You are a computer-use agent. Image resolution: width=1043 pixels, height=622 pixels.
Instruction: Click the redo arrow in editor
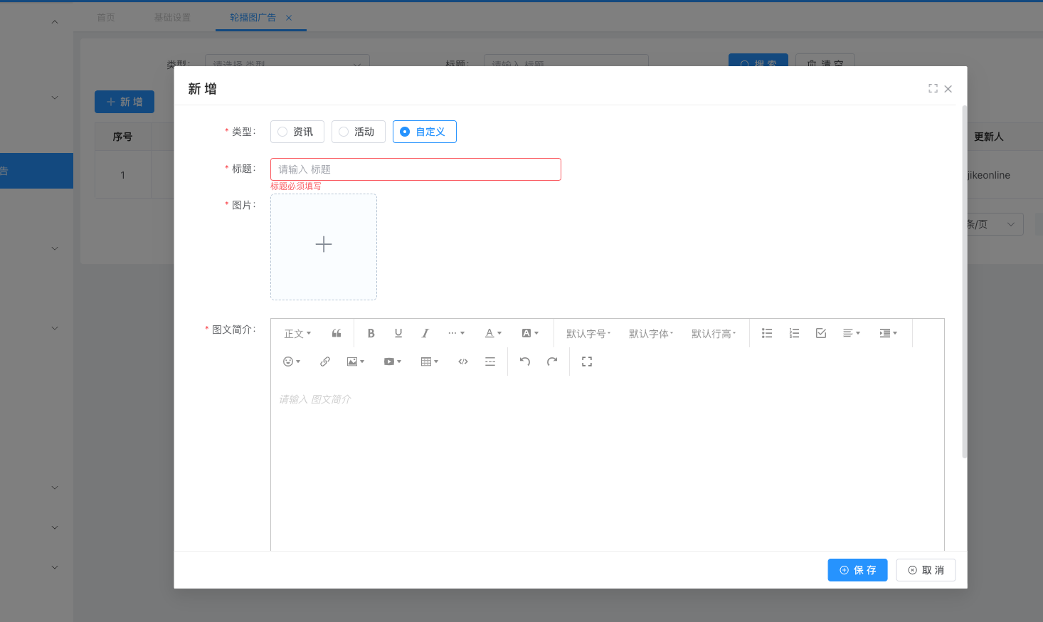point(552,362)
